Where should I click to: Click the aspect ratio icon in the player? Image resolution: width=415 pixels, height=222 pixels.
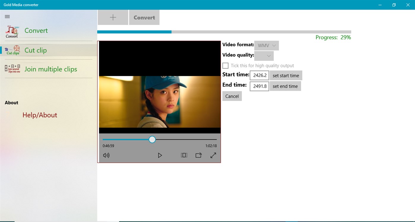(184, 155)
